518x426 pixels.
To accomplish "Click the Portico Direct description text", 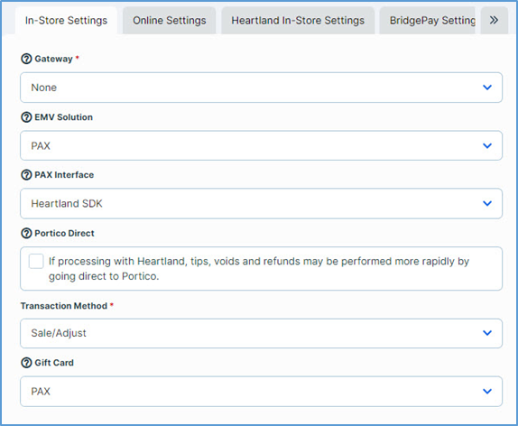I will 259,269.
